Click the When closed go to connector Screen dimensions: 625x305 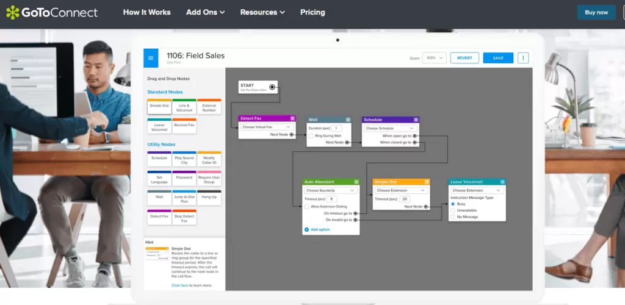click(415, 142)
